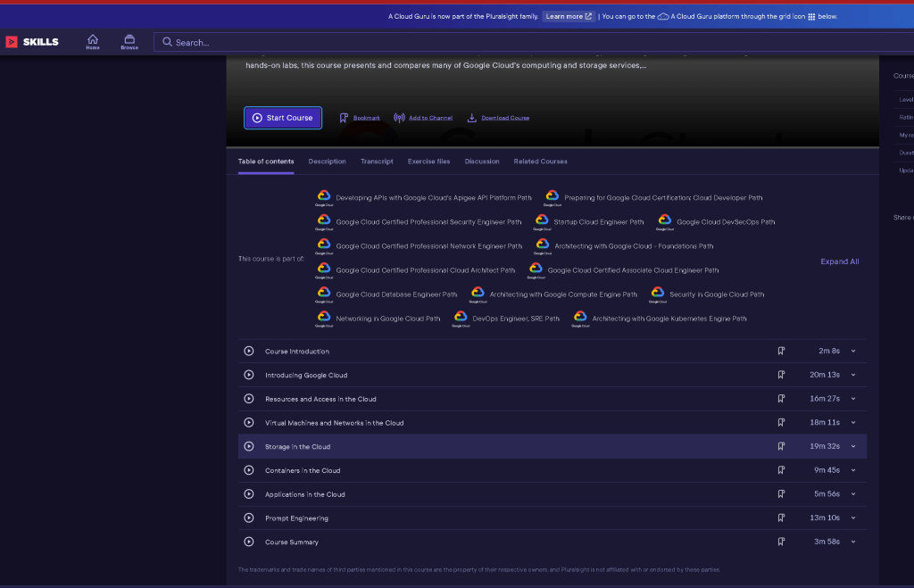Open Security in Google Cloud Path

click(707, 294)
